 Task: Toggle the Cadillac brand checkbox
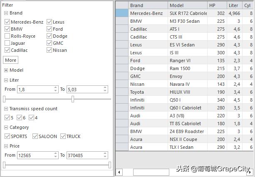[x=7, y=50]
